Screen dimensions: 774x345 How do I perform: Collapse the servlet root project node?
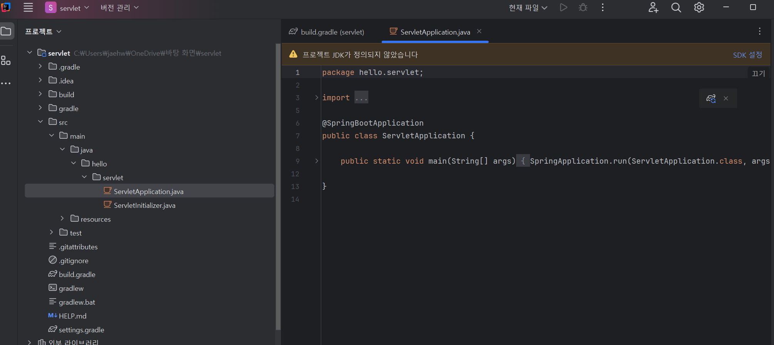30,53
